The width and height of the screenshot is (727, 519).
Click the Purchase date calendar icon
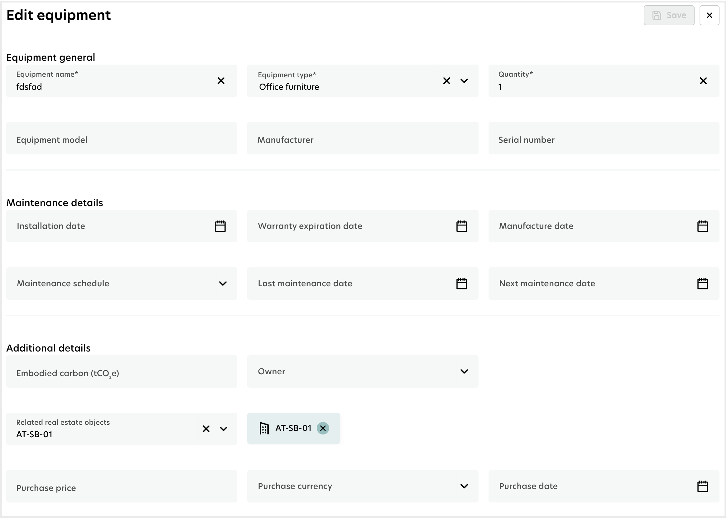(x=703, y=486)
